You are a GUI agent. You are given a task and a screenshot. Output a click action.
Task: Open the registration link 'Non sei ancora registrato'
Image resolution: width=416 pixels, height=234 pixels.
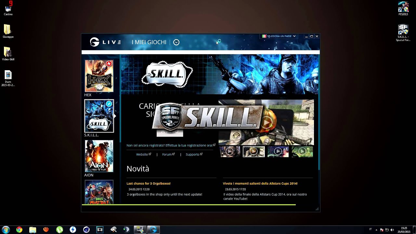171,145
